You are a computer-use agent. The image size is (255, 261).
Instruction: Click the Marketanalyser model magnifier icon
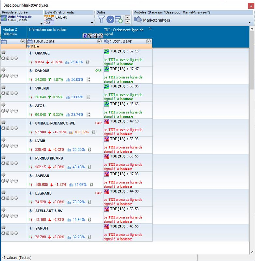point(138,20)
